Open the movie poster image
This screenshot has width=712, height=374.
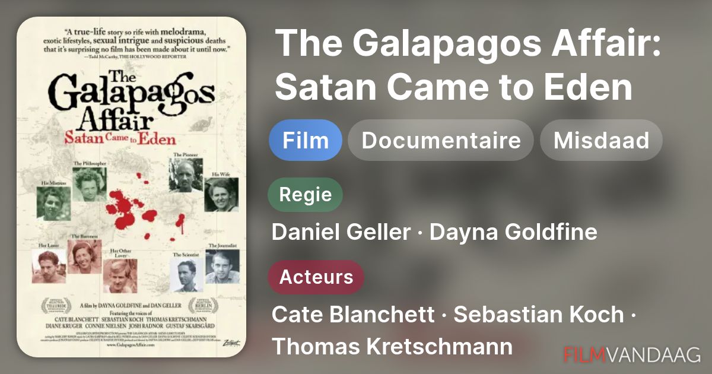[x=132, y=187]
